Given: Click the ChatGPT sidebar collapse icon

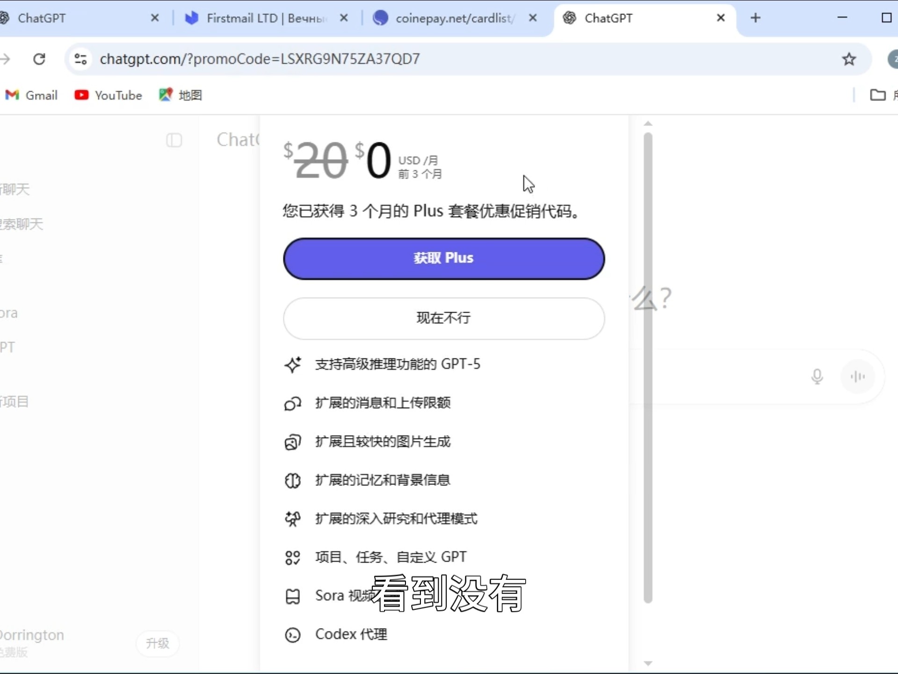Looking at the screenshot, I should (174, 140).
